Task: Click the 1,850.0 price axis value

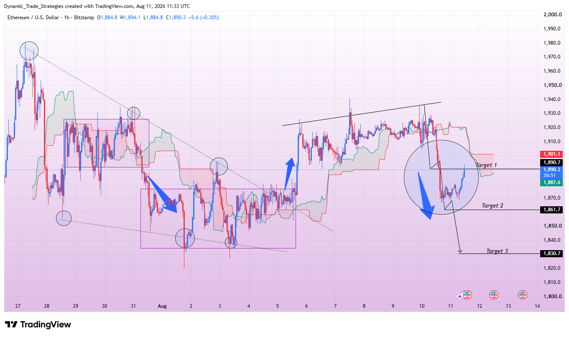Action: pyautogui.click(x=552, y=226)
